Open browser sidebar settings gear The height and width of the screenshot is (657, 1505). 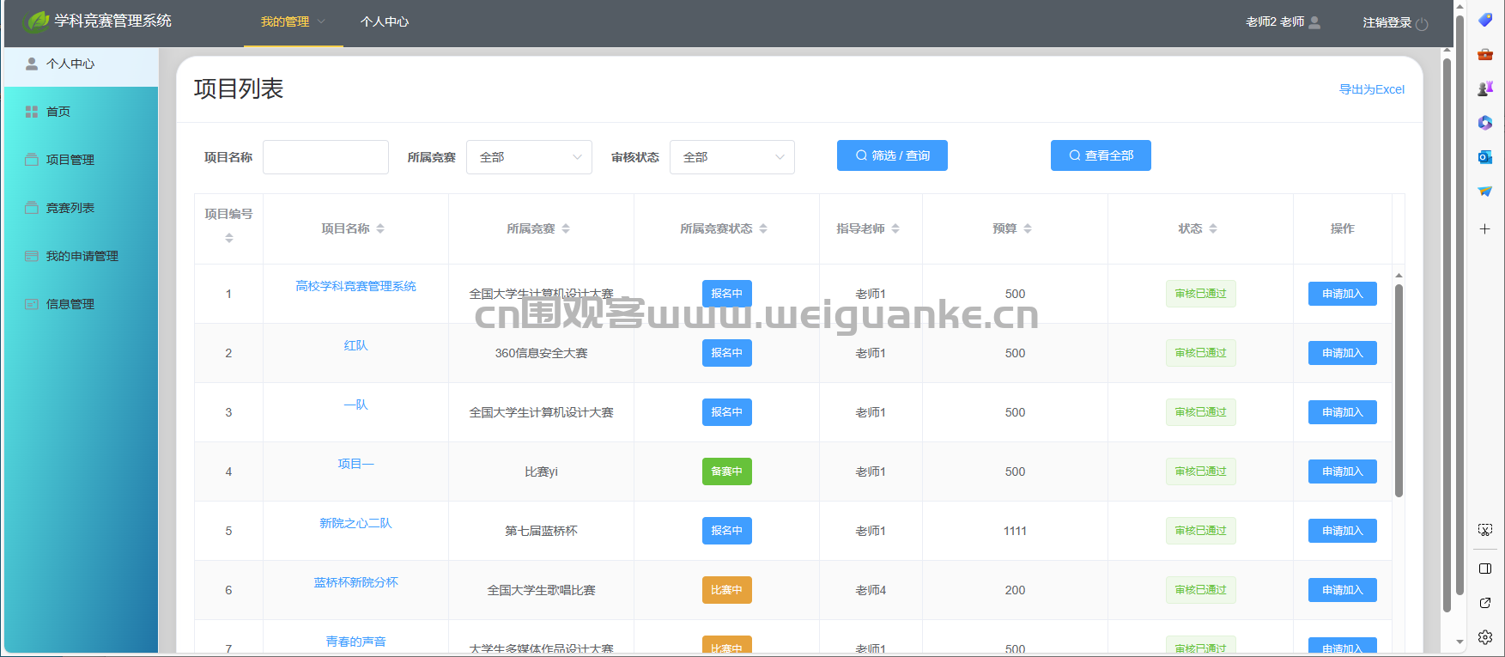click(x=1485, y=637)
